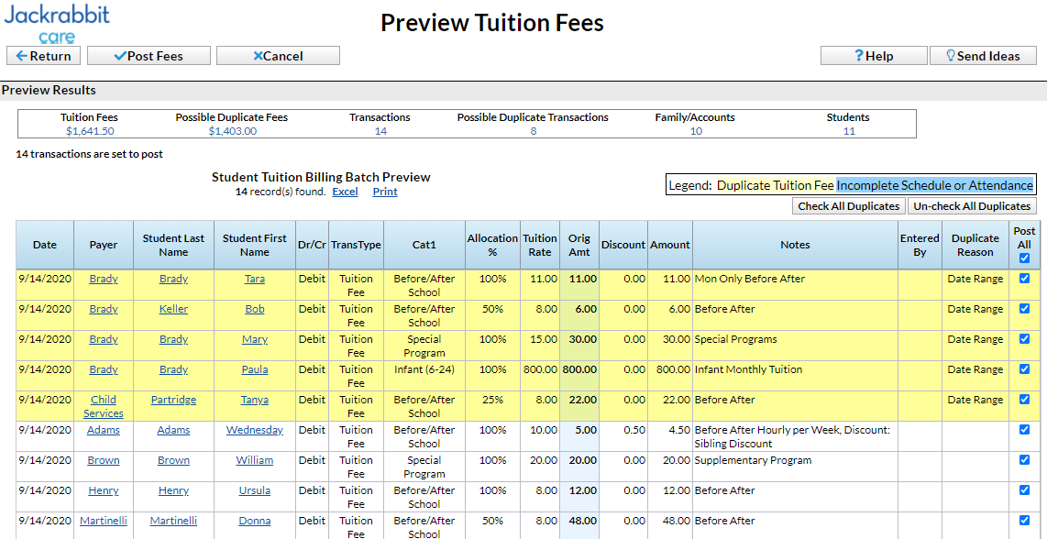The width and height of the screenshot is (1047, 539).
Task: Uncheck post box for Tanya Partridge
Action: click(1024, 400)
